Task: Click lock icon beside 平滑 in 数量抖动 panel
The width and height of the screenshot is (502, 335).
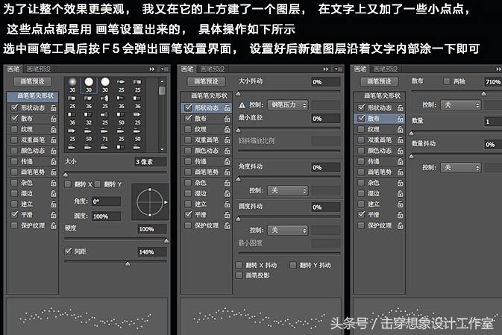Action: pyautogui.click(x=401, y=215)
